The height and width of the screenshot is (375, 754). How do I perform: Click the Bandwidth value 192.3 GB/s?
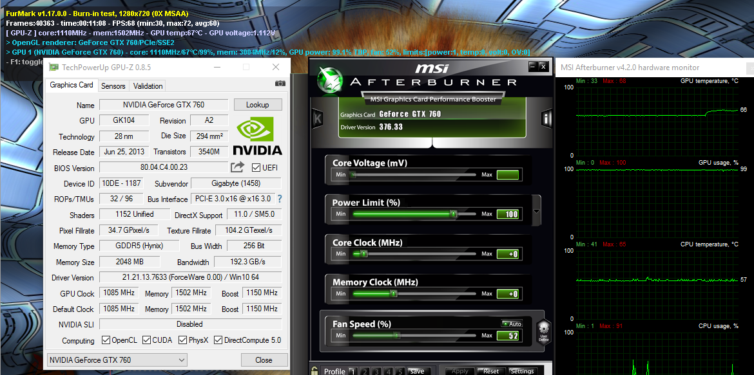[247, 262]
